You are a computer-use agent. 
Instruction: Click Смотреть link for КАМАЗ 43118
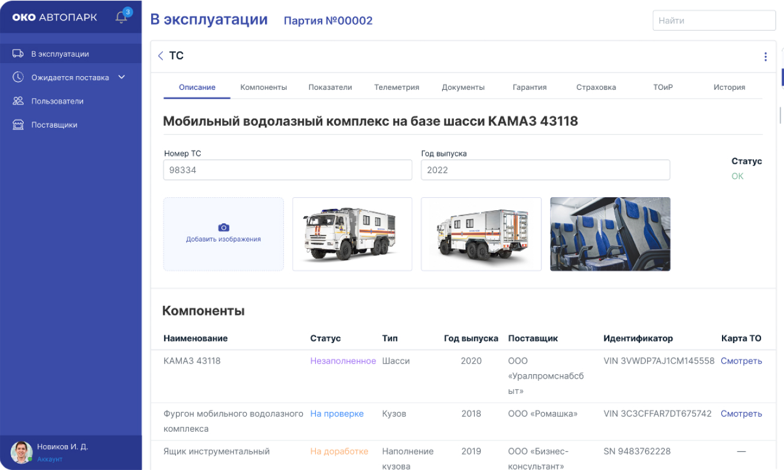[x=741, y=361]
